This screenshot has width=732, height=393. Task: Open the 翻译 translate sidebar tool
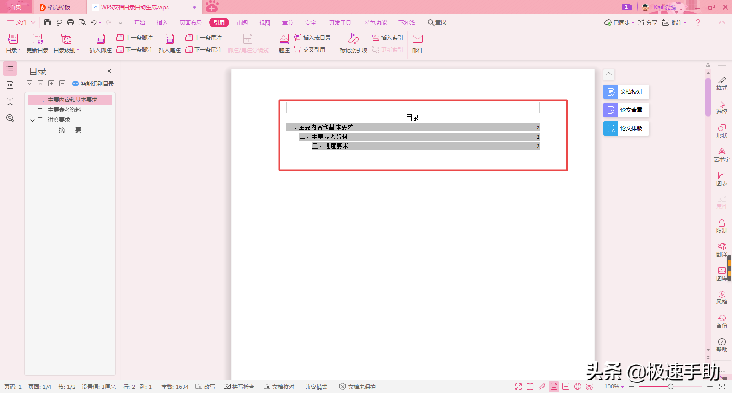coord(722,250)
